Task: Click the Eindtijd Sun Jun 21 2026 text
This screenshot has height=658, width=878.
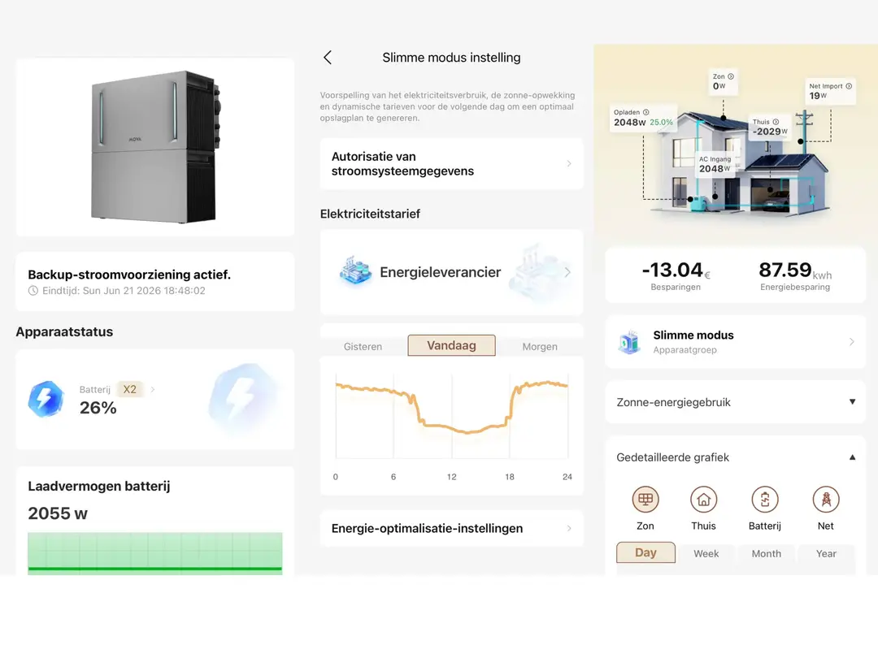Action: [x=124, y=290]
